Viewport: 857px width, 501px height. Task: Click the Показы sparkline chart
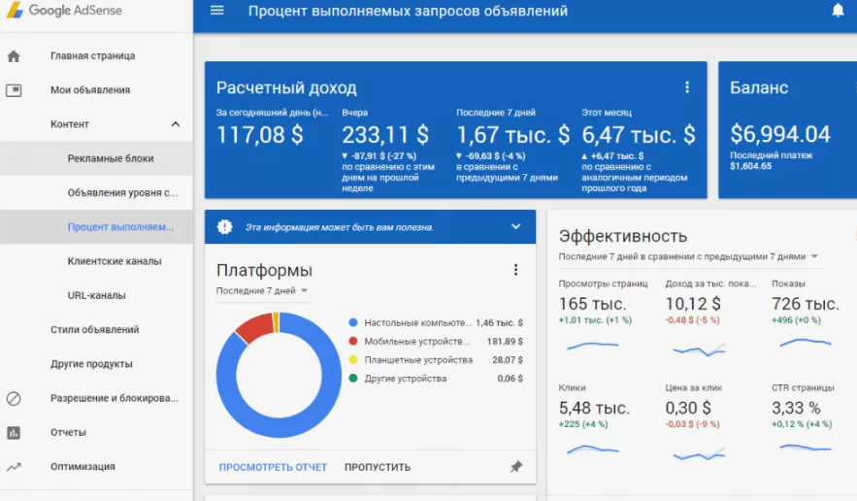click(x=806, y=343)
